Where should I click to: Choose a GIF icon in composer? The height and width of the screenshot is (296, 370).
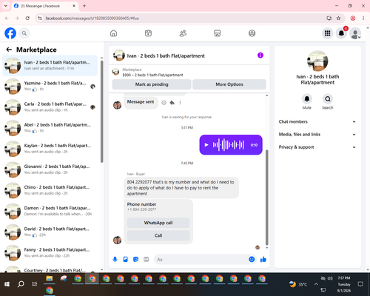pos(147,259)
